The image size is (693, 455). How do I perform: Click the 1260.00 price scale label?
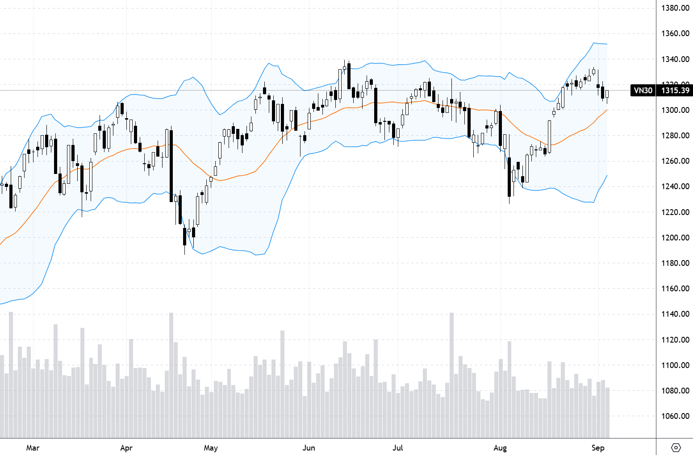(x=675, y=161)
